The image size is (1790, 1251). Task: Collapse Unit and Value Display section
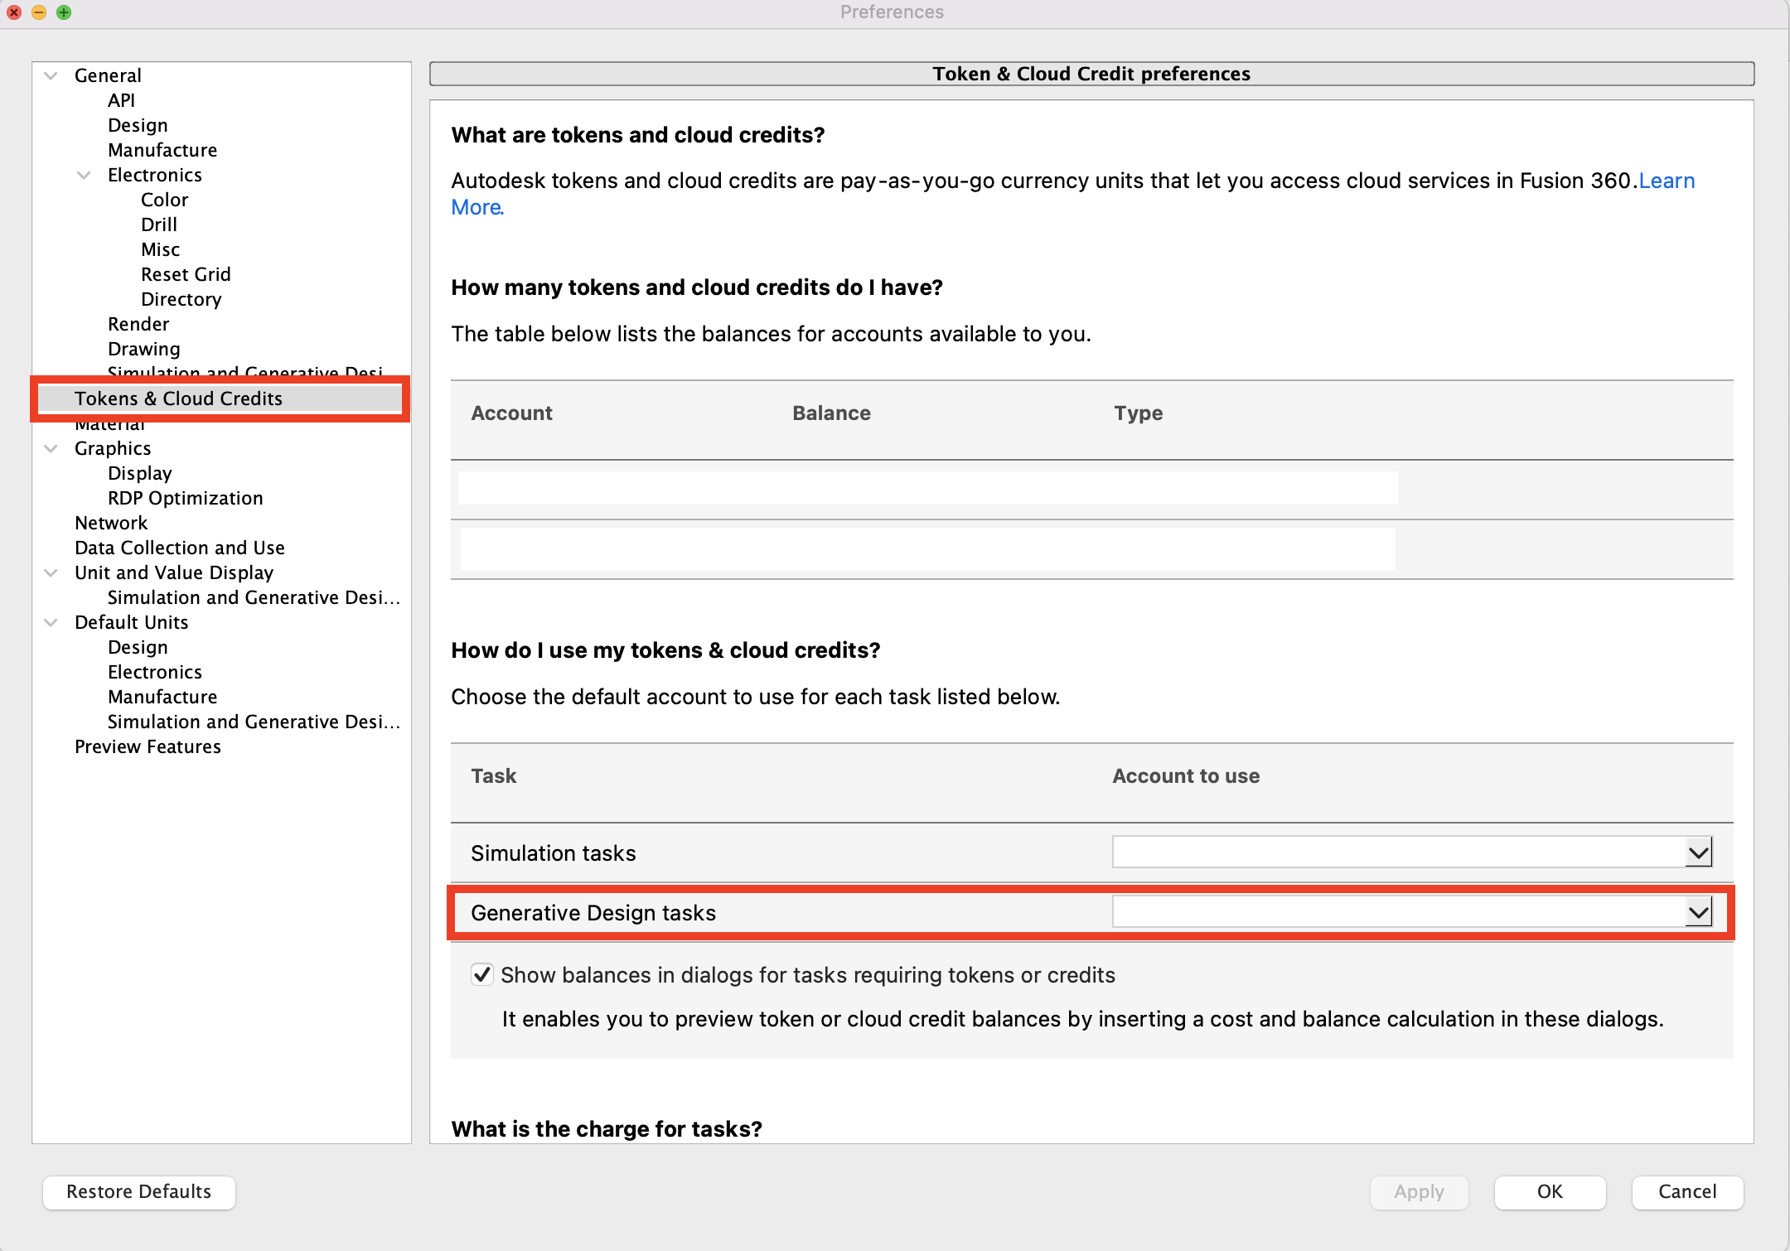click(x=51, y=572)
